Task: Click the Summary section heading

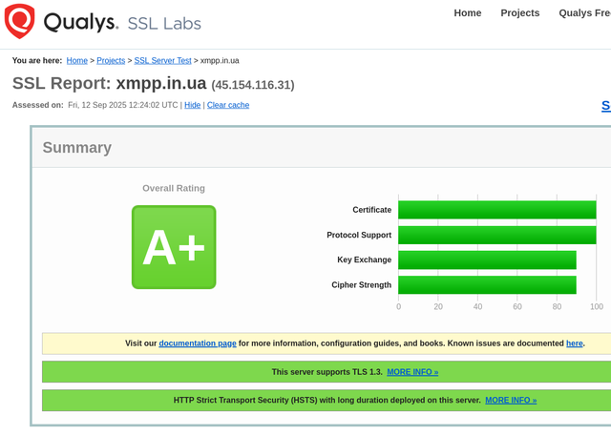Action: (x=76, y=148)
